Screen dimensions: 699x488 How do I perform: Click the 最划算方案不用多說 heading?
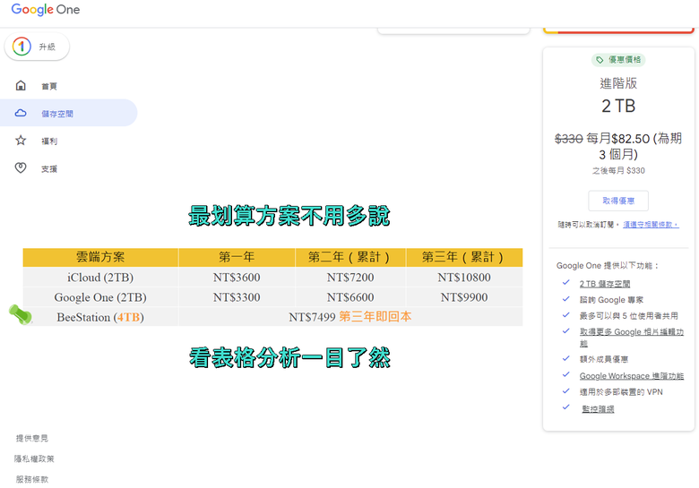289,216
